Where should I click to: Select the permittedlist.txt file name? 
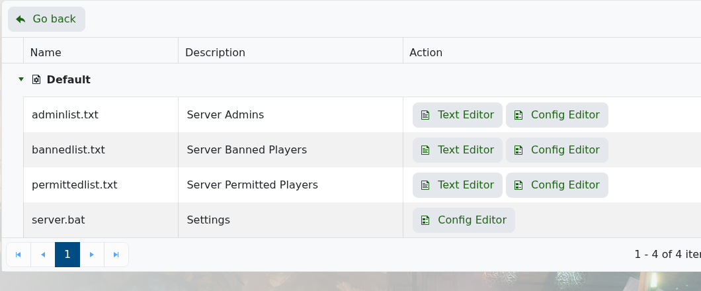coord(74,185)
